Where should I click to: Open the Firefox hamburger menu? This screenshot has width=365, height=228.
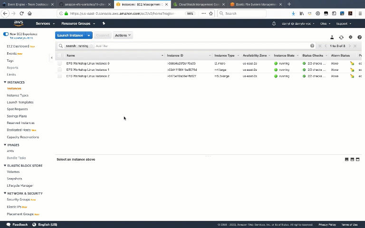360,13
